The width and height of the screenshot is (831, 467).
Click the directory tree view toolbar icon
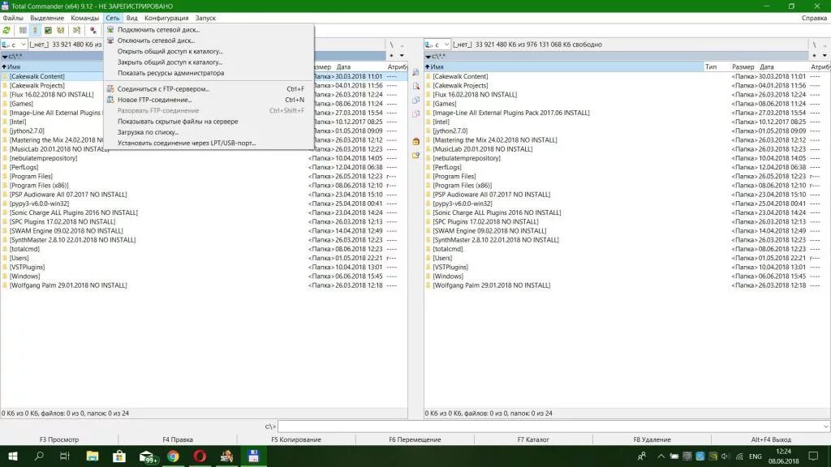click(61, 30)
